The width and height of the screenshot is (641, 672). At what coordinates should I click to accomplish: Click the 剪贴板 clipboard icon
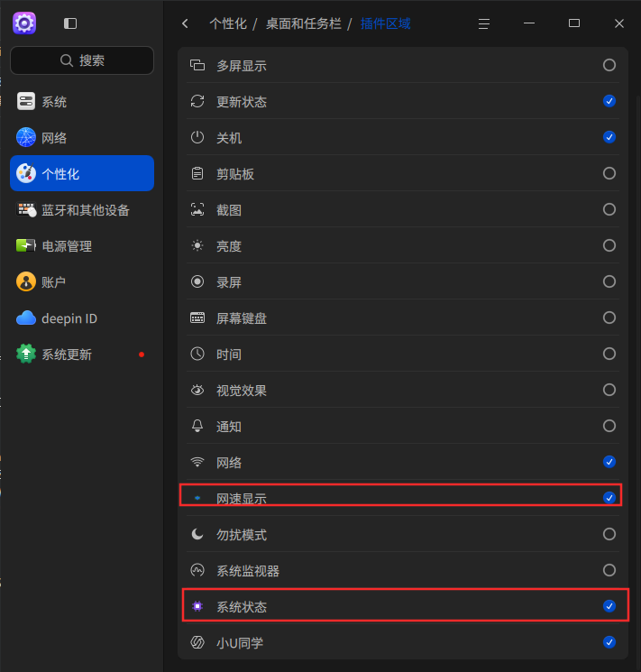pos(197,173)
